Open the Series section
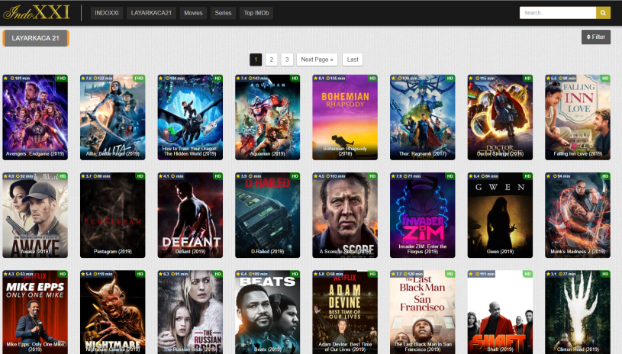This screenshot has height=354, width=622. tap(223, 13)
